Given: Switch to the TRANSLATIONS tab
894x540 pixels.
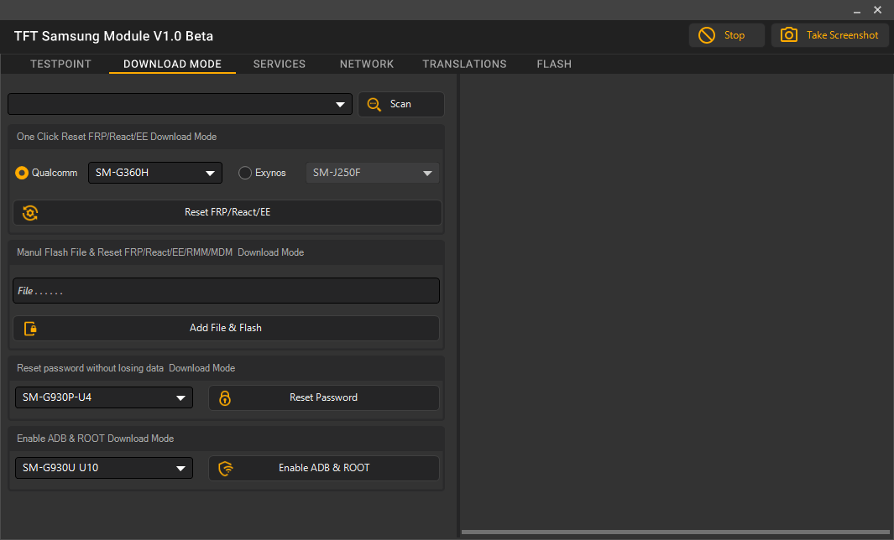Looking at the screenshot, I should 464,64.
